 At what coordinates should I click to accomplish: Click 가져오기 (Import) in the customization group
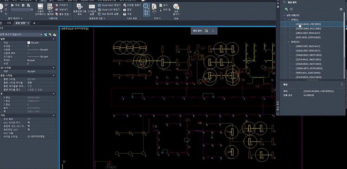tap(62, 5)
